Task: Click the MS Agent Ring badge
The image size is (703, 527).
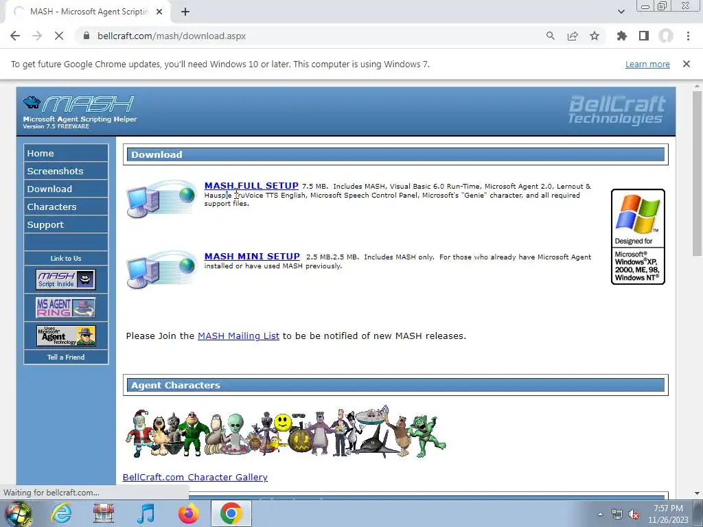Action: tap(66, 307)
